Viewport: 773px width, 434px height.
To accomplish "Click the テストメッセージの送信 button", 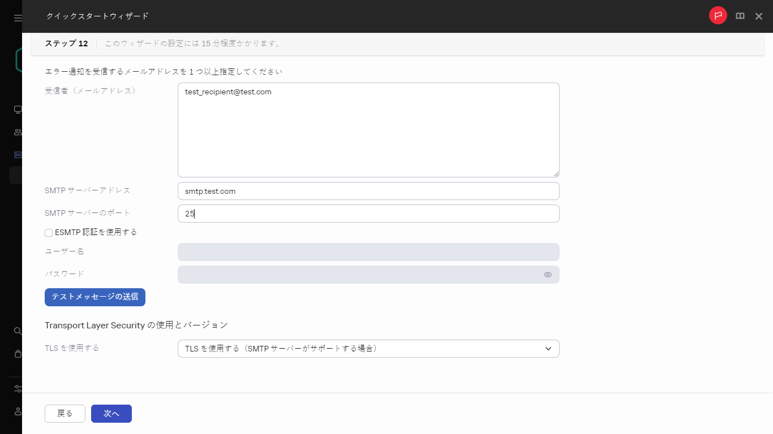I will (x=95, y=297).
